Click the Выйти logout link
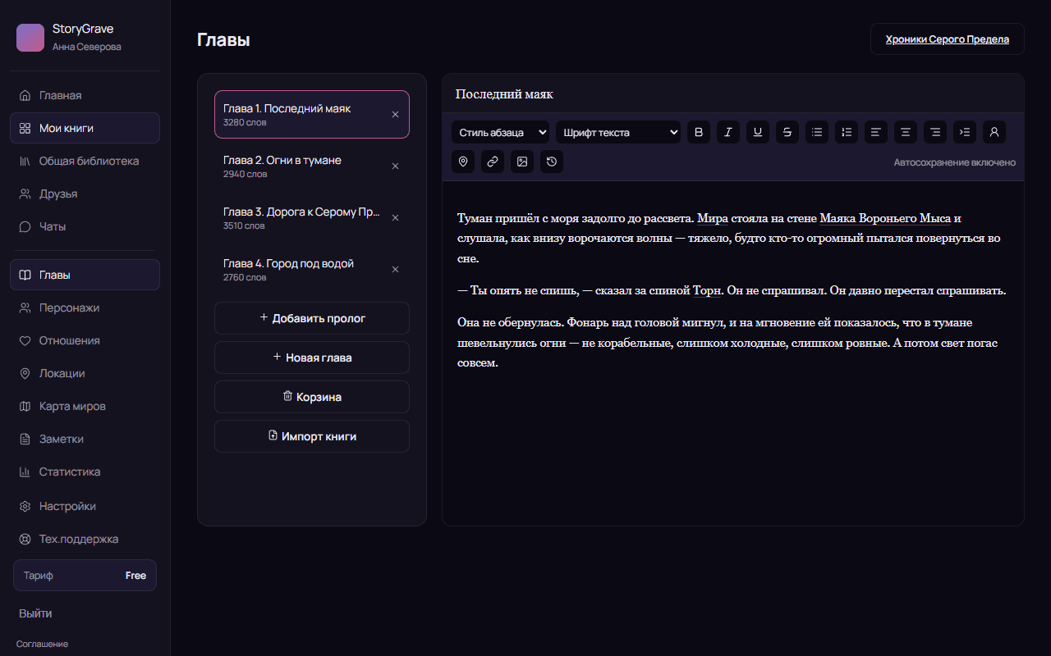Image resolution: width=1051 pixels, height=656 pixels. coord(35,613)
